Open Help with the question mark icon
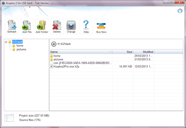Screen dimensions: 186x128 (86, 26)
